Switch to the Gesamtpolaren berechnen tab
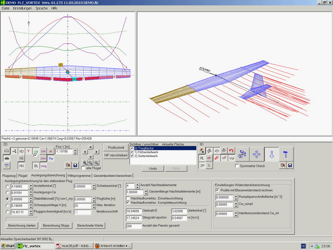The height and width of the screenshot is (250, 333). click(x=113, y=176)
